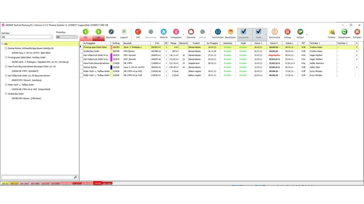Viewport: 364px width, 204px height.
Task: Open the Toolbox
Action: 331,32
